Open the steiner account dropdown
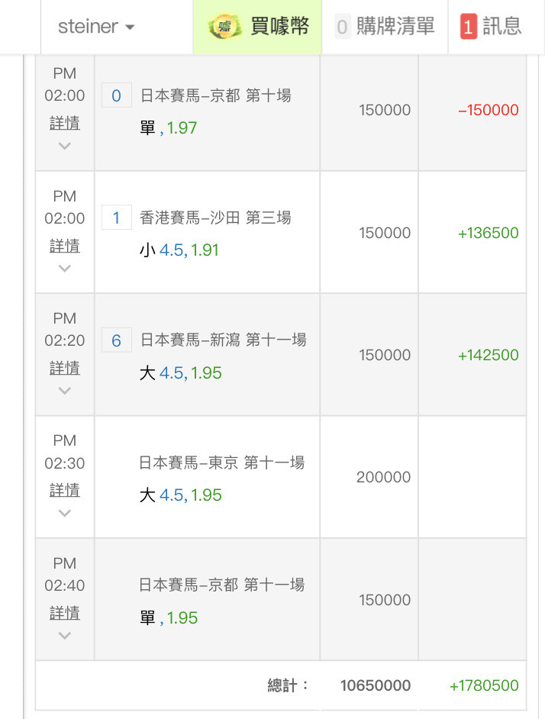Screen dimensions: 545x719 click(x=96, y=27)
